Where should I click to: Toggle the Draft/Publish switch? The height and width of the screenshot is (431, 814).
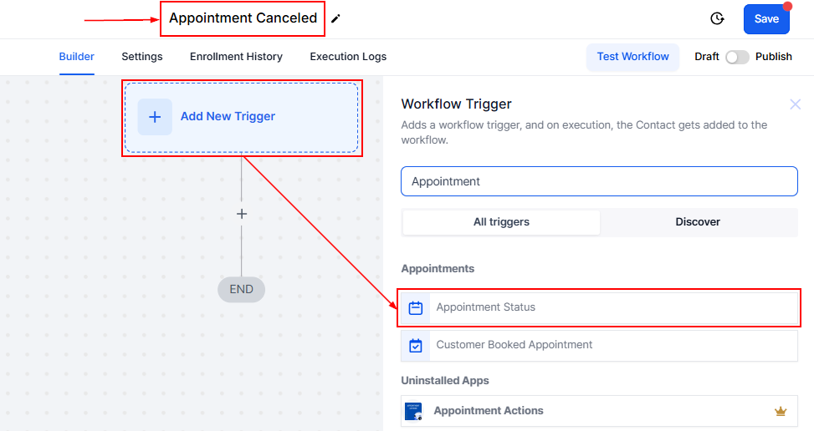(737, 57)
